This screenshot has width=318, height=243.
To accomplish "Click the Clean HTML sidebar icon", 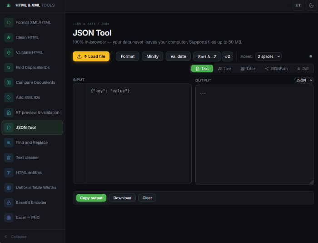I will click(x=9, y=37).
